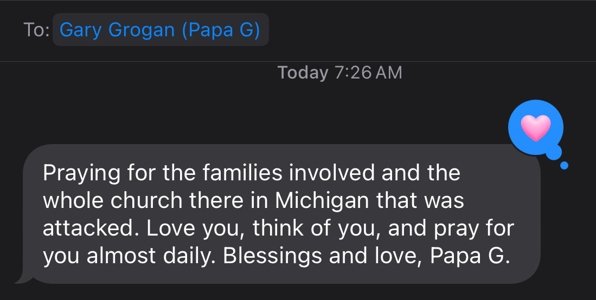The height and width of the screenshot is (300, 596).
Task: Click the "To:" label
Action: coord(37,30)
